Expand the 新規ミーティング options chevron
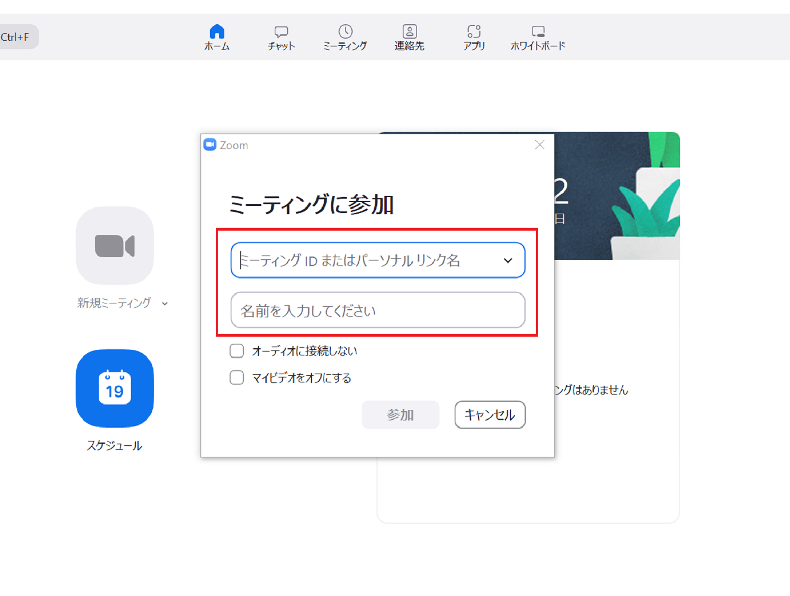Image resolution: width=790 pixels, height=596 pixels. (165, 304)
